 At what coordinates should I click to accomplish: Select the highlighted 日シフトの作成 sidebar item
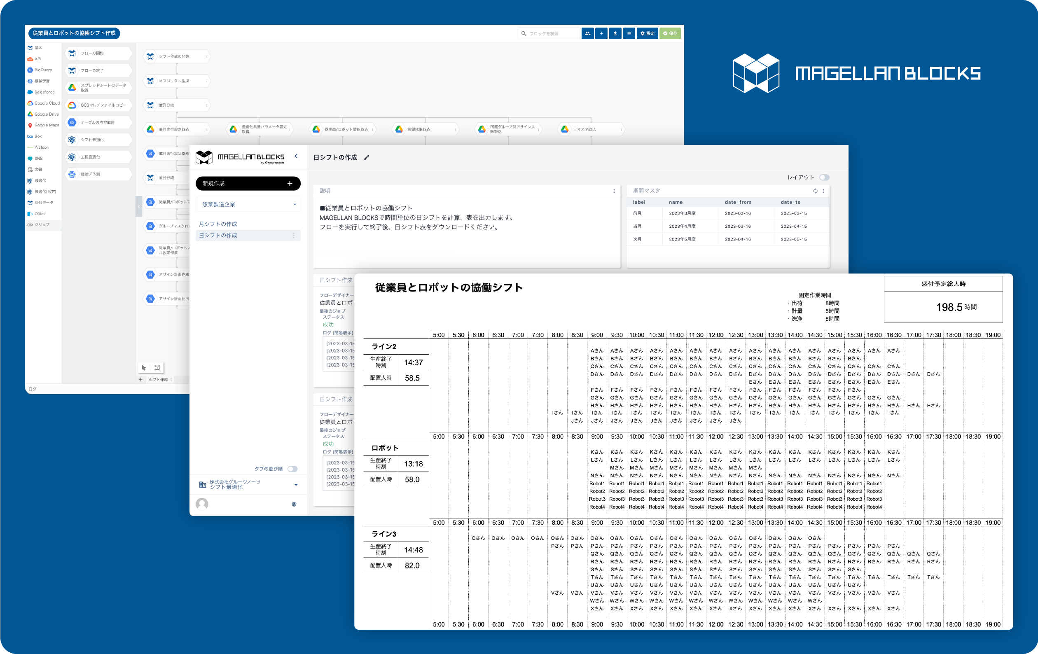click(x=218, y=236)
